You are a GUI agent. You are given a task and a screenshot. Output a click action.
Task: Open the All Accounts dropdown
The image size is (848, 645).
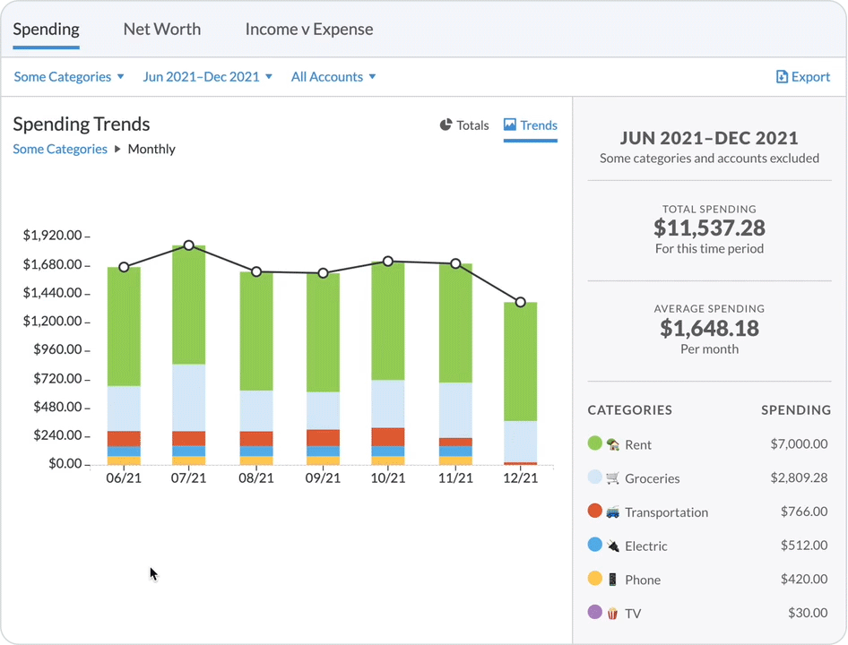pos(333,77)
